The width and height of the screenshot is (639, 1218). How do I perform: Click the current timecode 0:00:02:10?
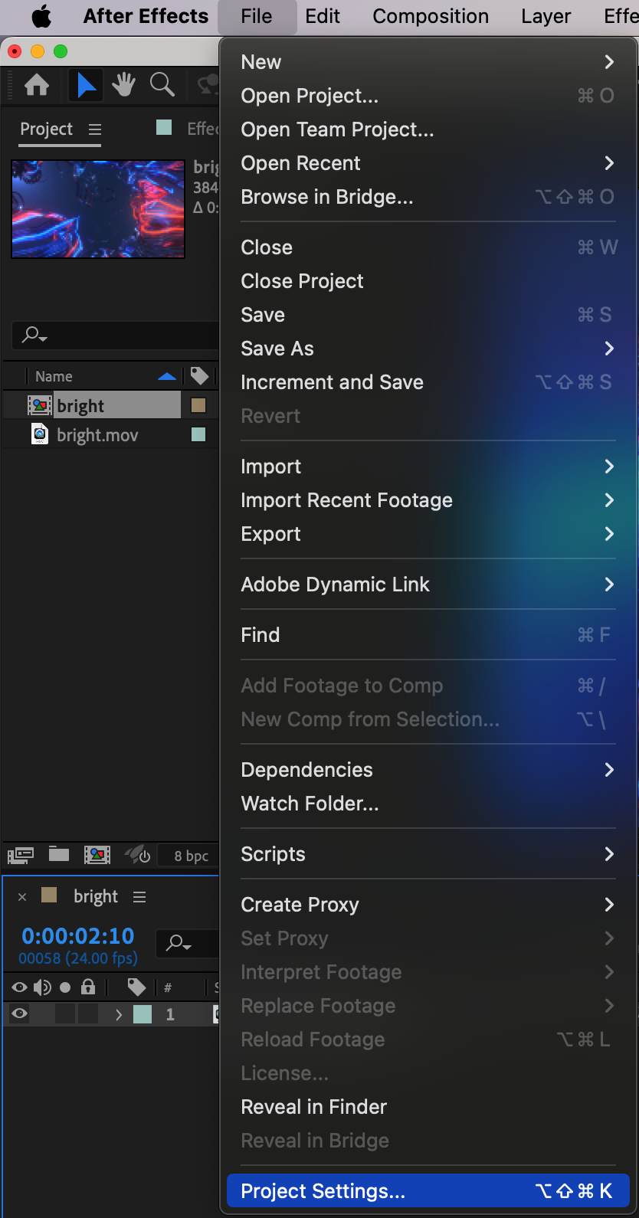pos(78,936)
